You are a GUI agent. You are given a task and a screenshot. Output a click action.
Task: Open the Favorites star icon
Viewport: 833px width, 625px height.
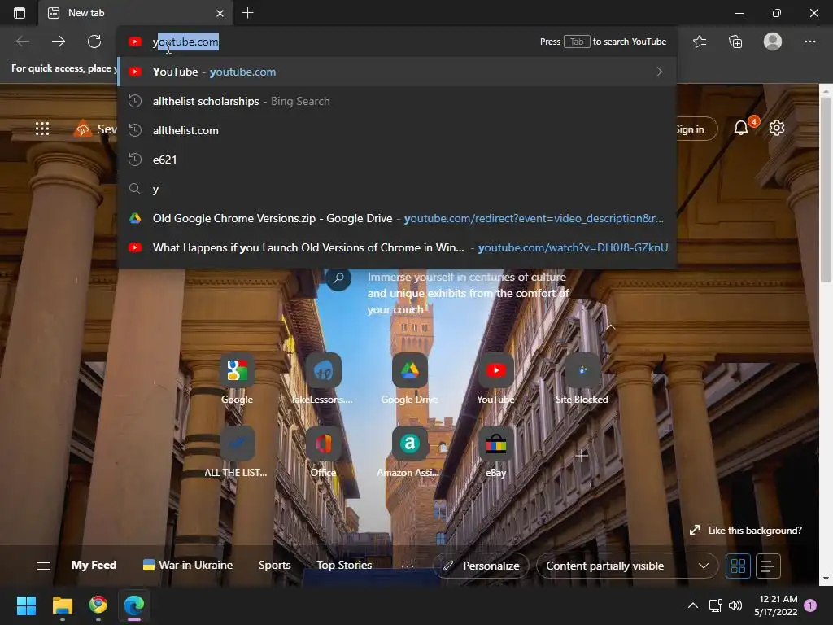click(699, 42)
